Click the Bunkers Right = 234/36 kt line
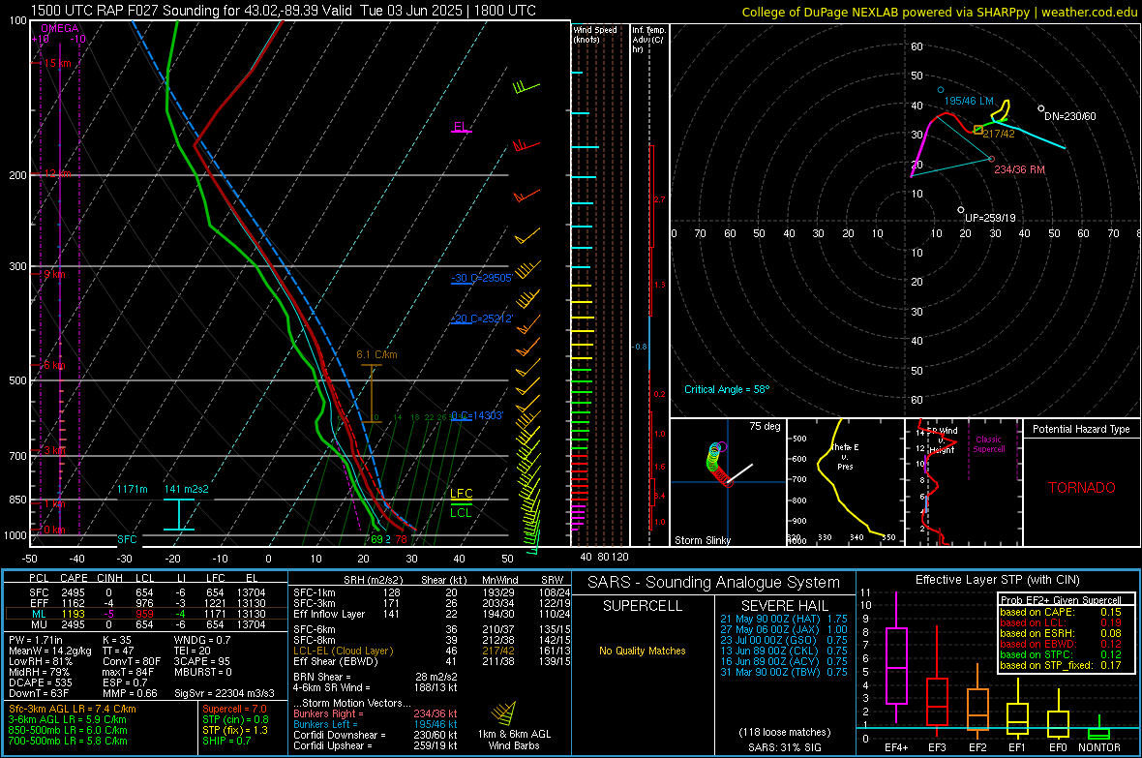The width and height of the screenshot is (1142, 758). point(376,713)
